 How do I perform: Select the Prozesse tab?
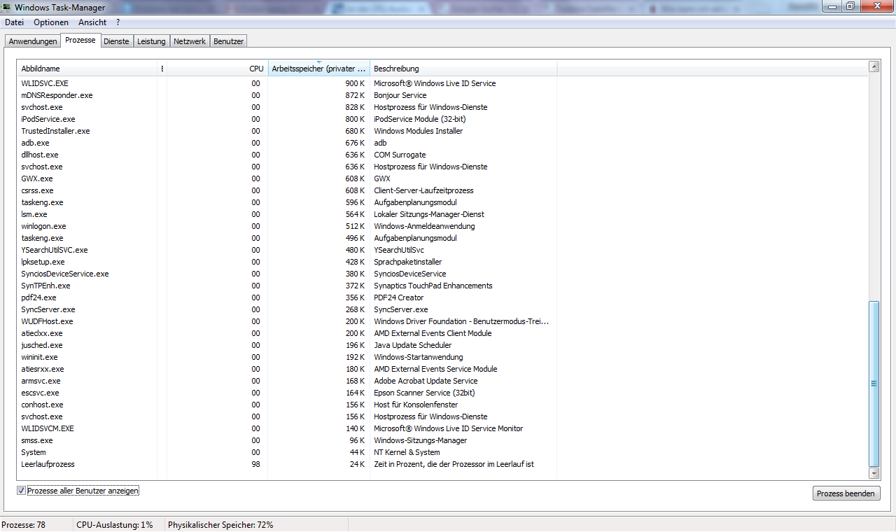(x=80, y=40)
